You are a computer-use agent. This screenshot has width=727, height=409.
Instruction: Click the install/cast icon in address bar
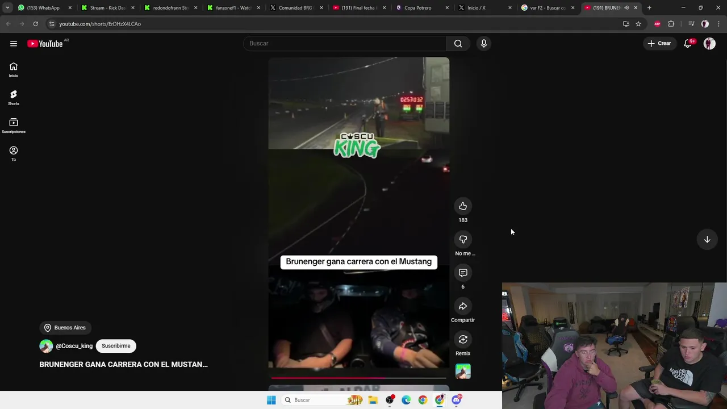(x=626, y=24)
